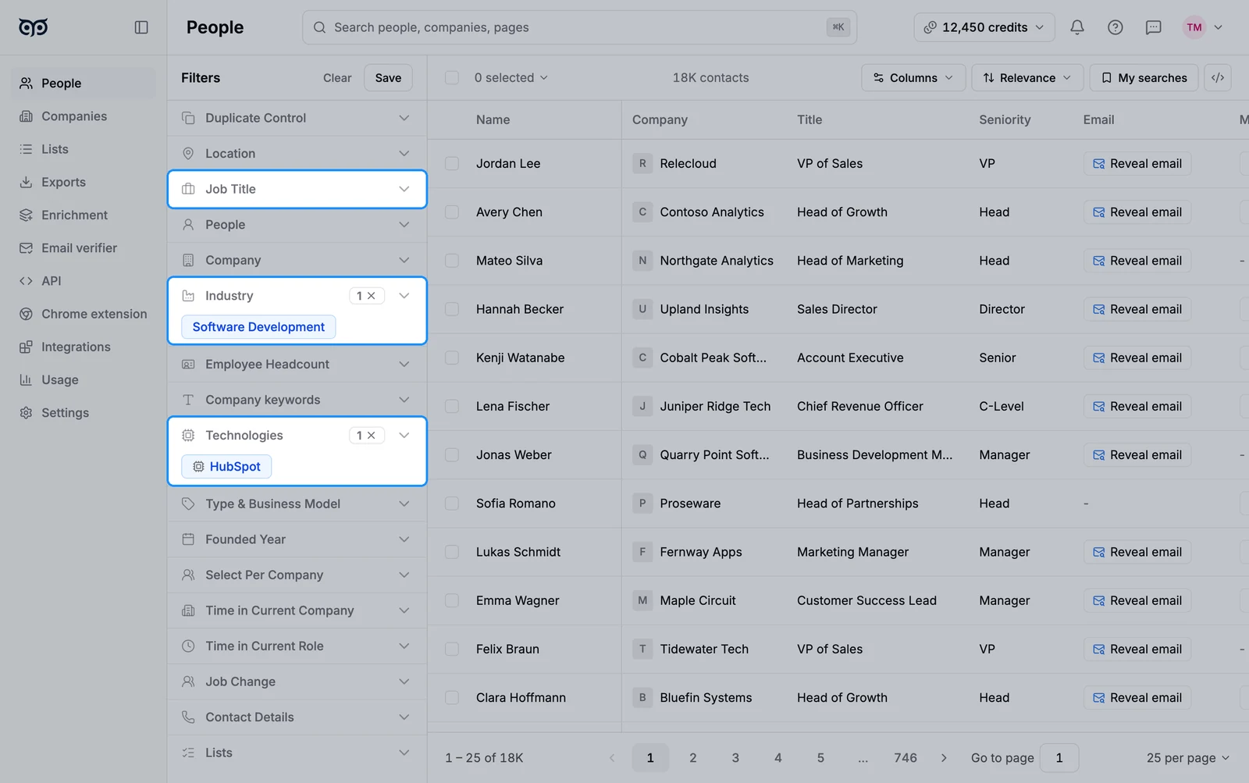Save the current filters
The height and width of the screenshot is (783, 1249).
[x=388, y=77]
